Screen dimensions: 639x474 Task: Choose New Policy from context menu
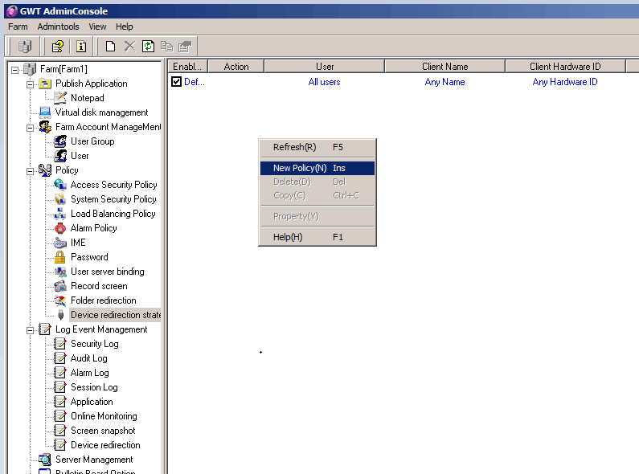point(300,168)
